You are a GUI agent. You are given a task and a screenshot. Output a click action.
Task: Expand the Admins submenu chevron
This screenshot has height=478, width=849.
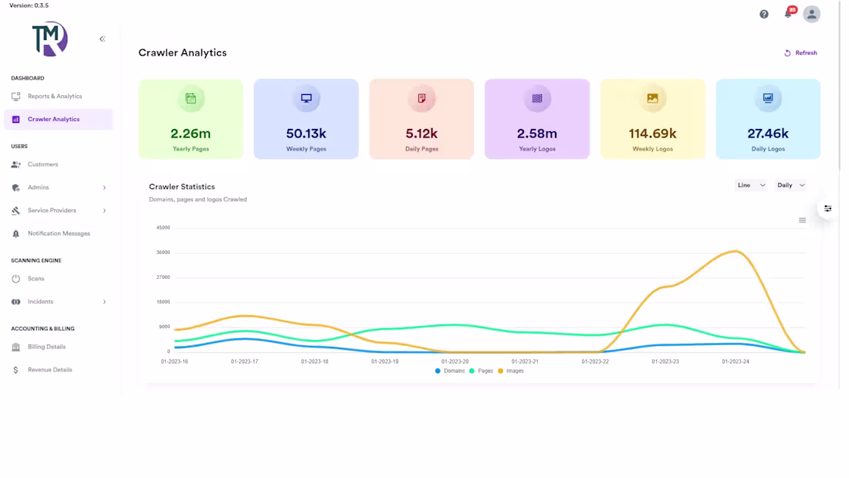[104, 188]
